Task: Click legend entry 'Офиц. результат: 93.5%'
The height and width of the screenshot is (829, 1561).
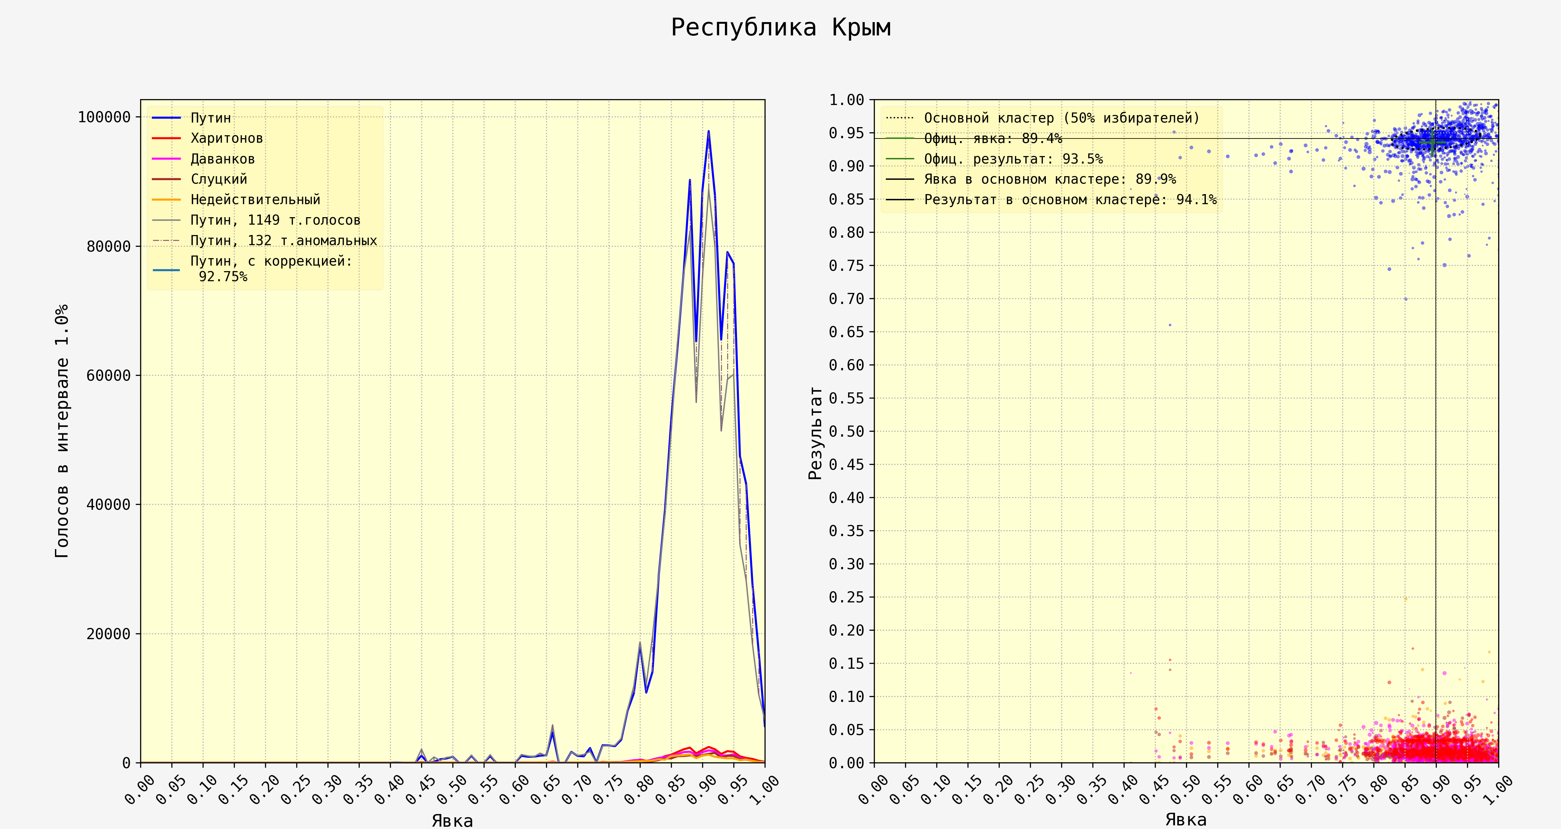Action: pos(994,159)
